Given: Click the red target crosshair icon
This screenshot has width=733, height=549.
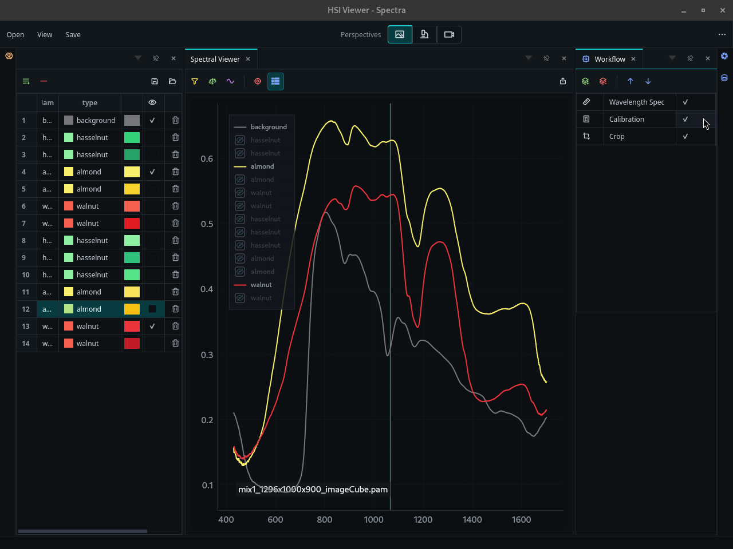Looking at the screenshot, I should tap(258, 81).
